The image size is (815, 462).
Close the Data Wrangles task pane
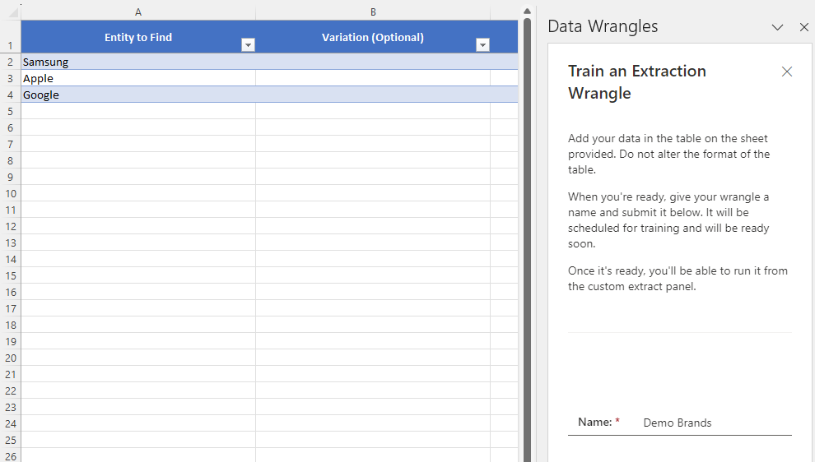(x=804, y=27)
